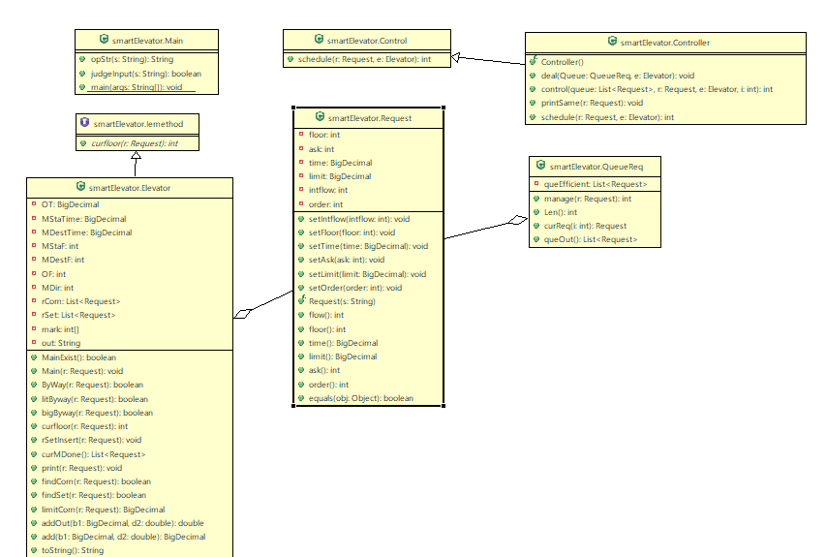
Task: Select the curReq(i: int): Request method
Action: (585, 226)
